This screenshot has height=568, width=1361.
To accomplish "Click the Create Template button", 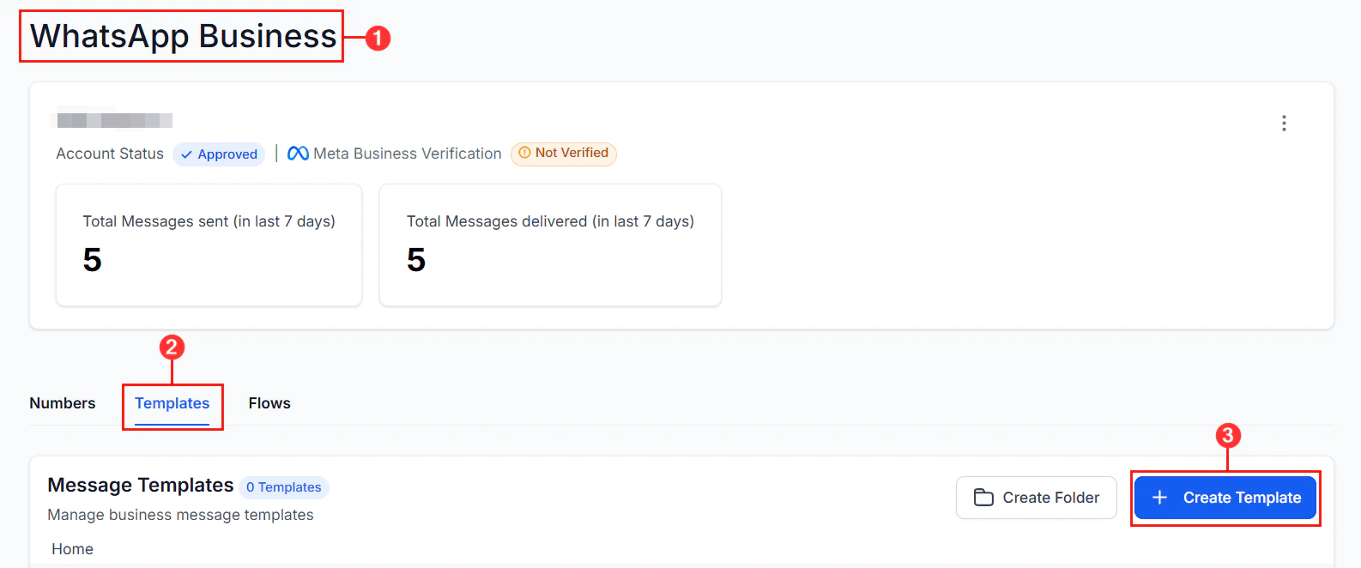I will pos(1225,498).
